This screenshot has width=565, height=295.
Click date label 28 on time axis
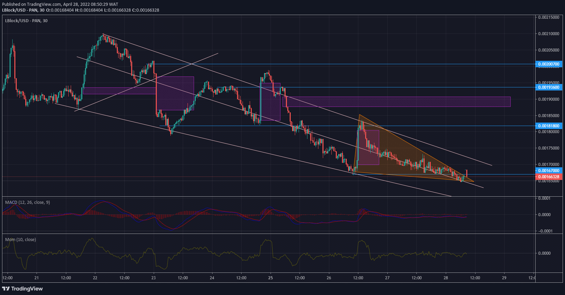point(446,278)
